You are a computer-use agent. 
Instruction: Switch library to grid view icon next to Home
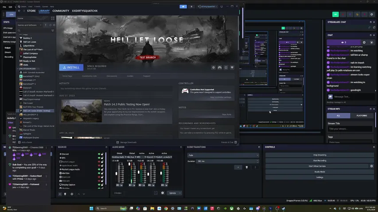[53, 18]
